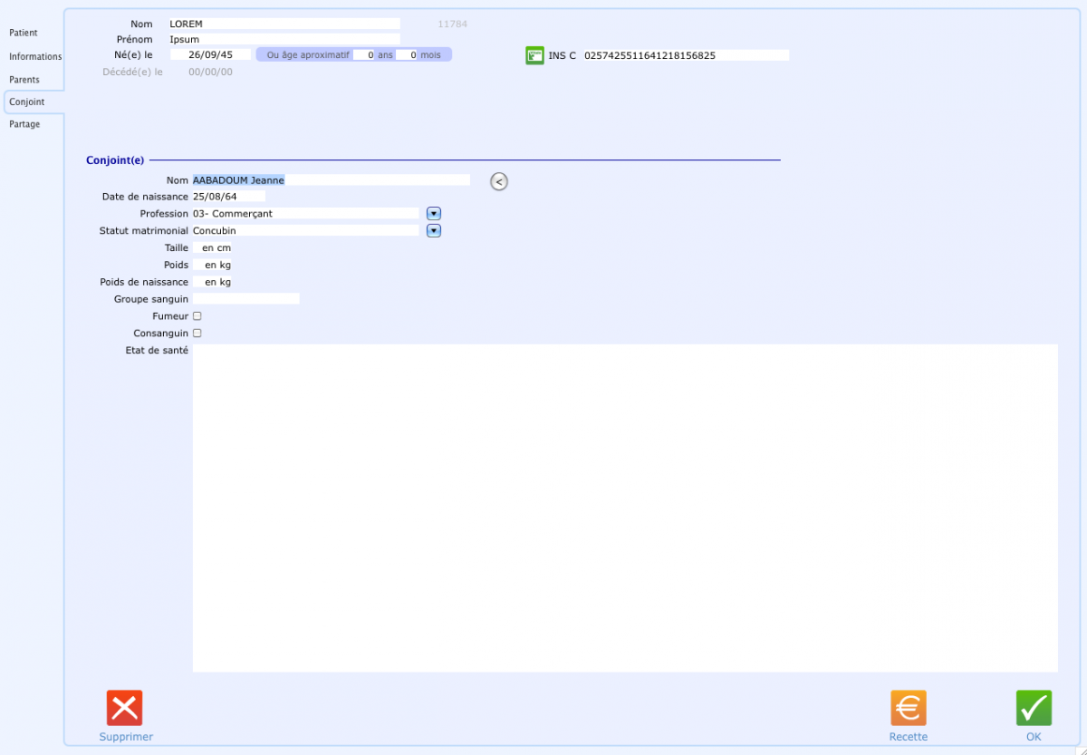Click the Statut matrimonial field Concubin
The width and height of the screenshot is (1087, 755).
[x=305, y=231]
